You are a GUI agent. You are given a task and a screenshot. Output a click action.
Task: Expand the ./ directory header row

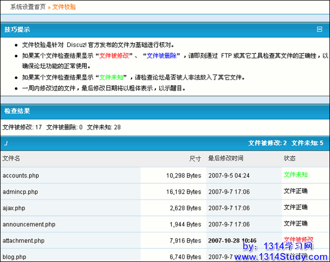tap(5, 143)
